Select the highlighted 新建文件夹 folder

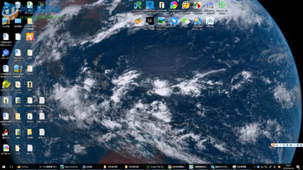6,102
